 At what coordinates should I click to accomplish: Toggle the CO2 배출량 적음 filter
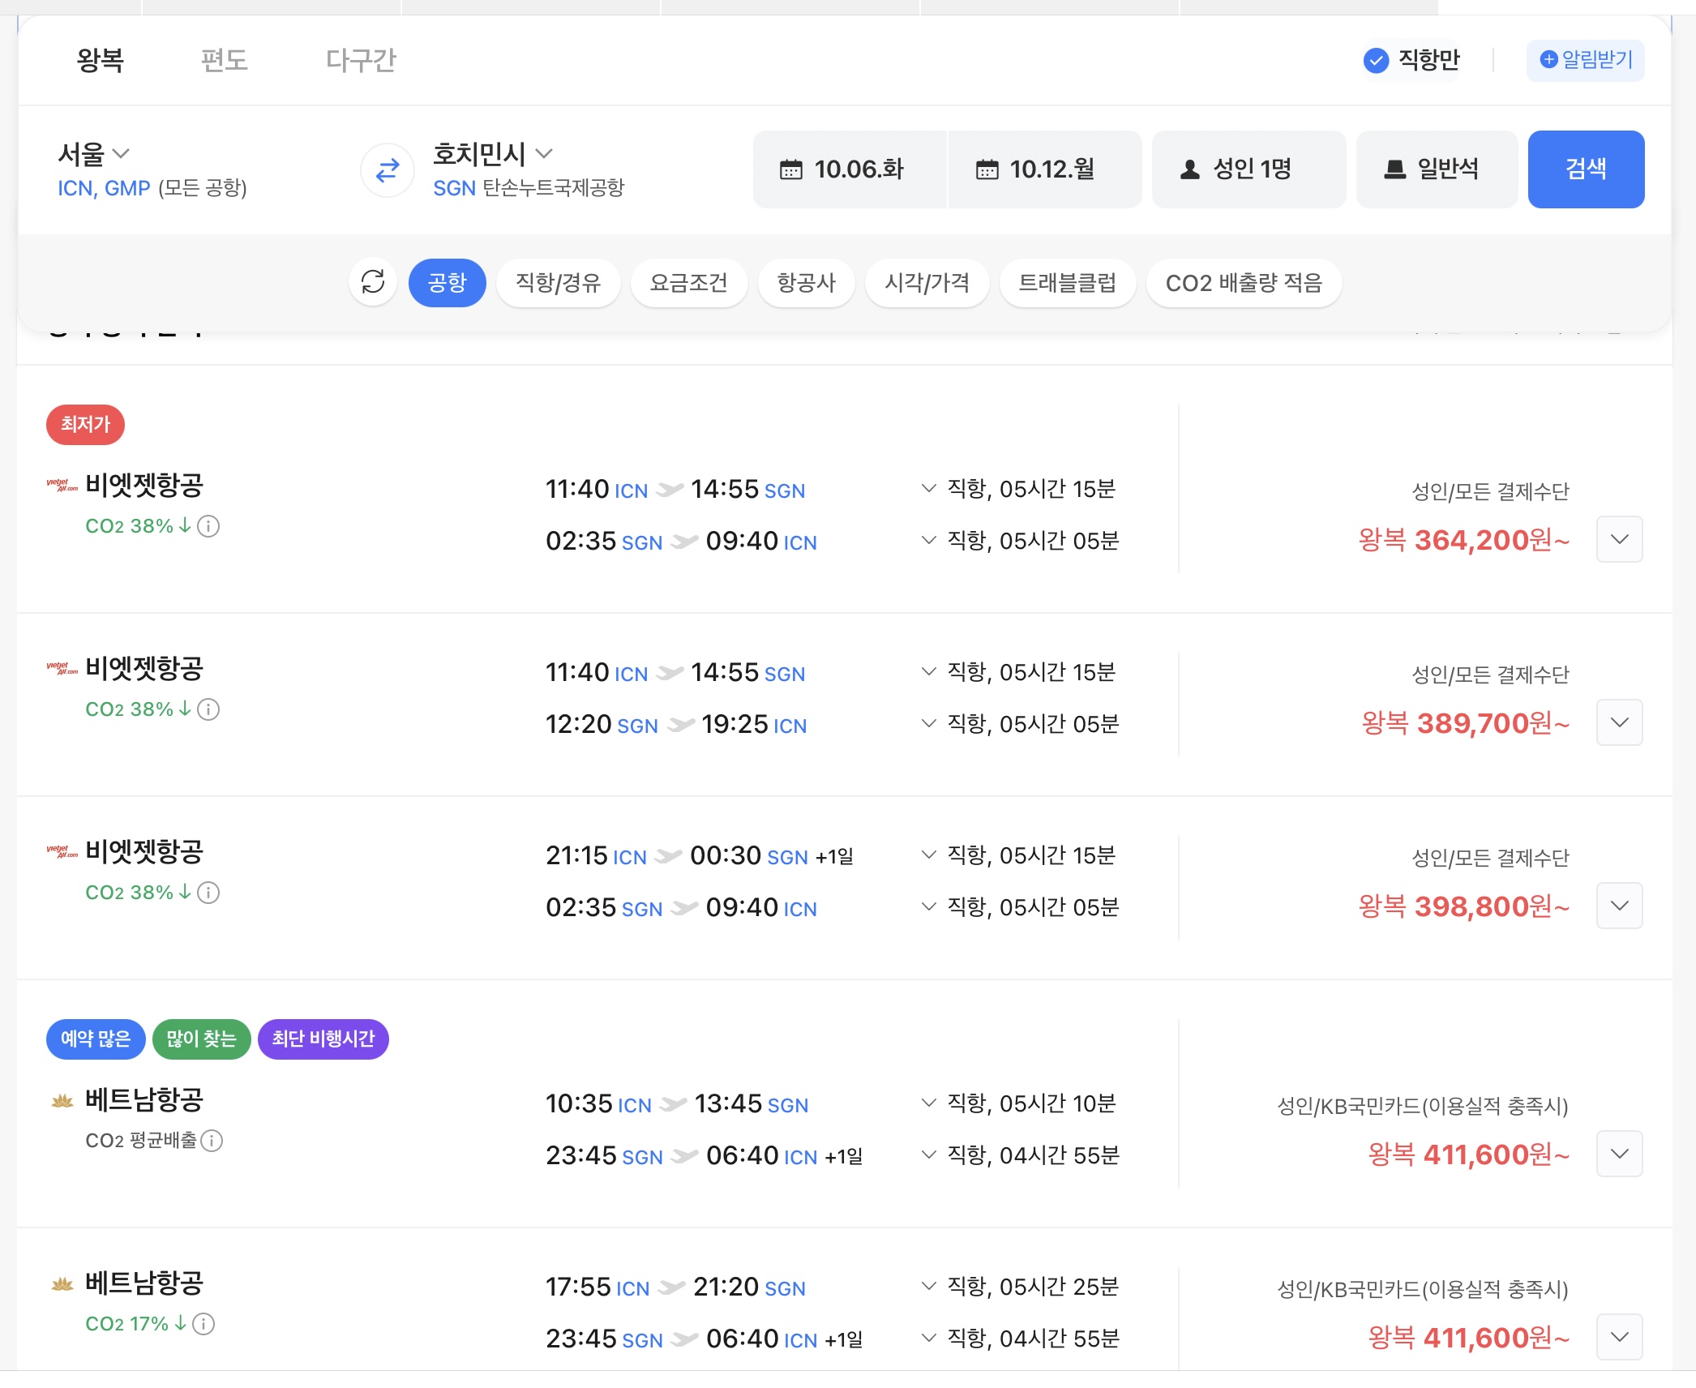(1243, 283)
